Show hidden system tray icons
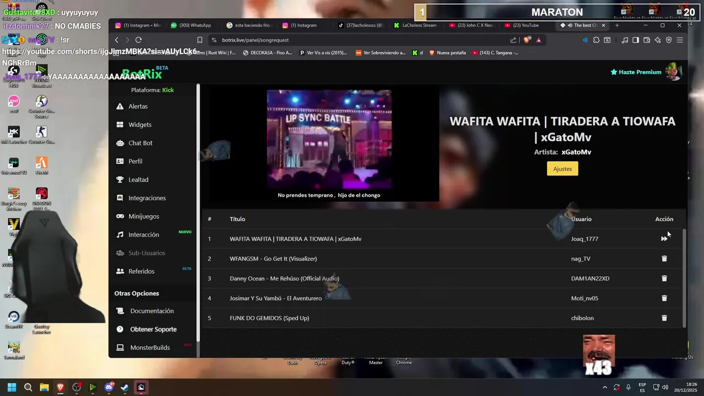Viewport: 704px width, 396px height. (x=604, y=387)
